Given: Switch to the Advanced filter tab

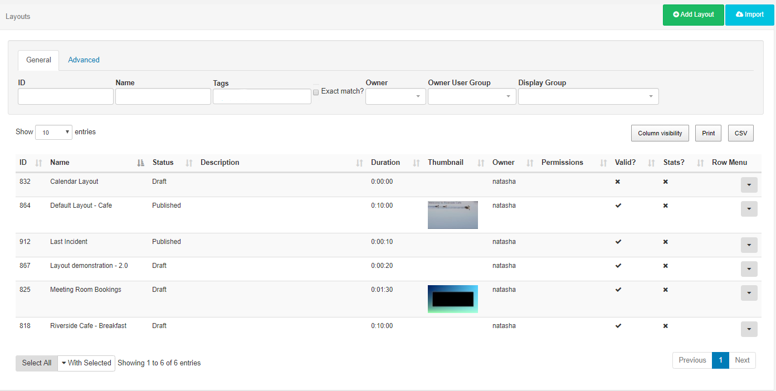Looking at the screenshot, I should pos(84,60).
